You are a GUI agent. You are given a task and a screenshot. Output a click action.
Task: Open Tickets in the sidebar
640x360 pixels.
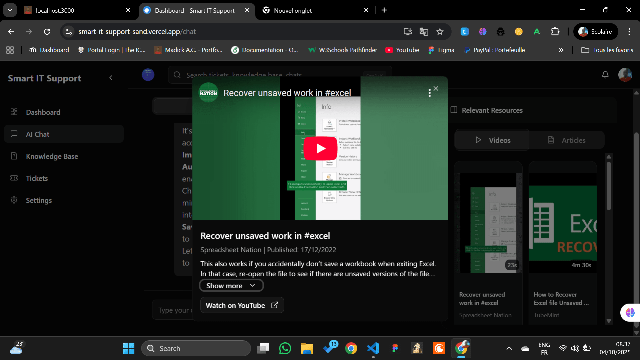coord(64,178)
